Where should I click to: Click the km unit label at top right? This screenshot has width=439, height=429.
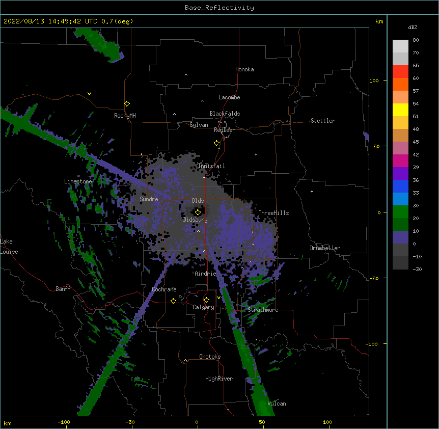click(x=379, y=21)
